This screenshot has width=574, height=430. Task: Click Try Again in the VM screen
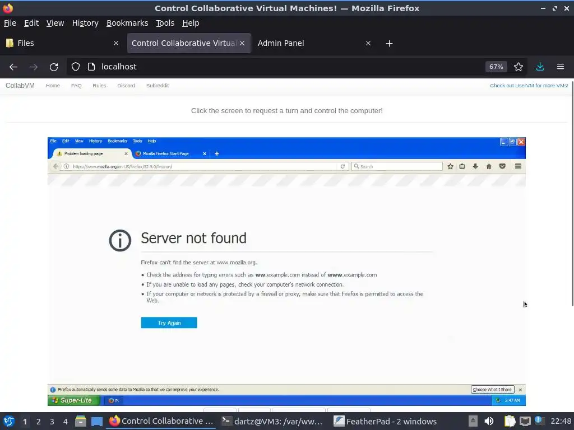click(x=169, y=323)
